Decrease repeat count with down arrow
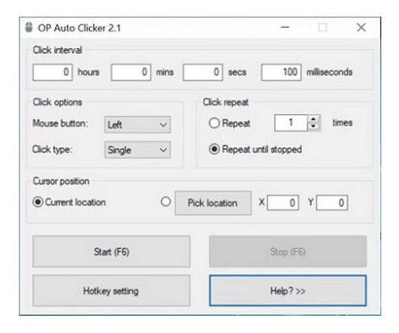The width and height of the screenshot is (399, 333). pos(313,127)
